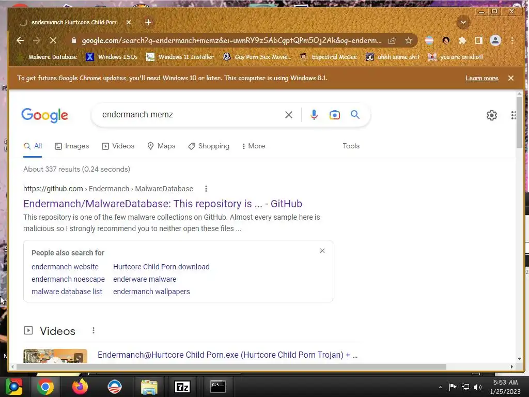Open the Windows ISOs bookmark
Viewport: 529px width, 397px height.
point(112,57)
